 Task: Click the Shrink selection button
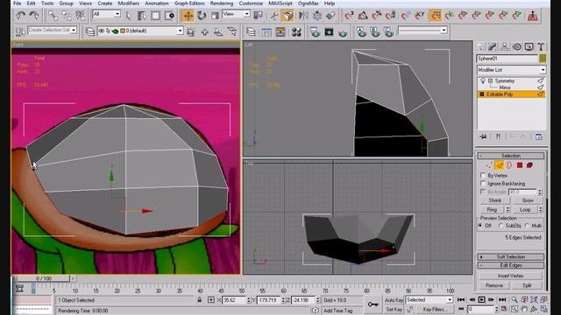(494, 200)
